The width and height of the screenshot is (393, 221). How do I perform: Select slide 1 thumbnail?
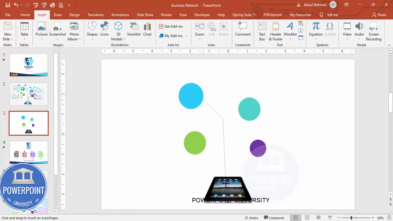click(x=29, y=65)
